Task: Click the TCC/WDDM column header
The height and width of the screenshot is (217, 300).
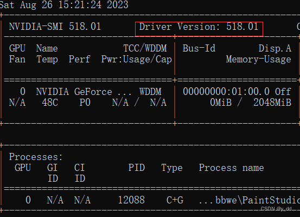Action: click(145, 48)
